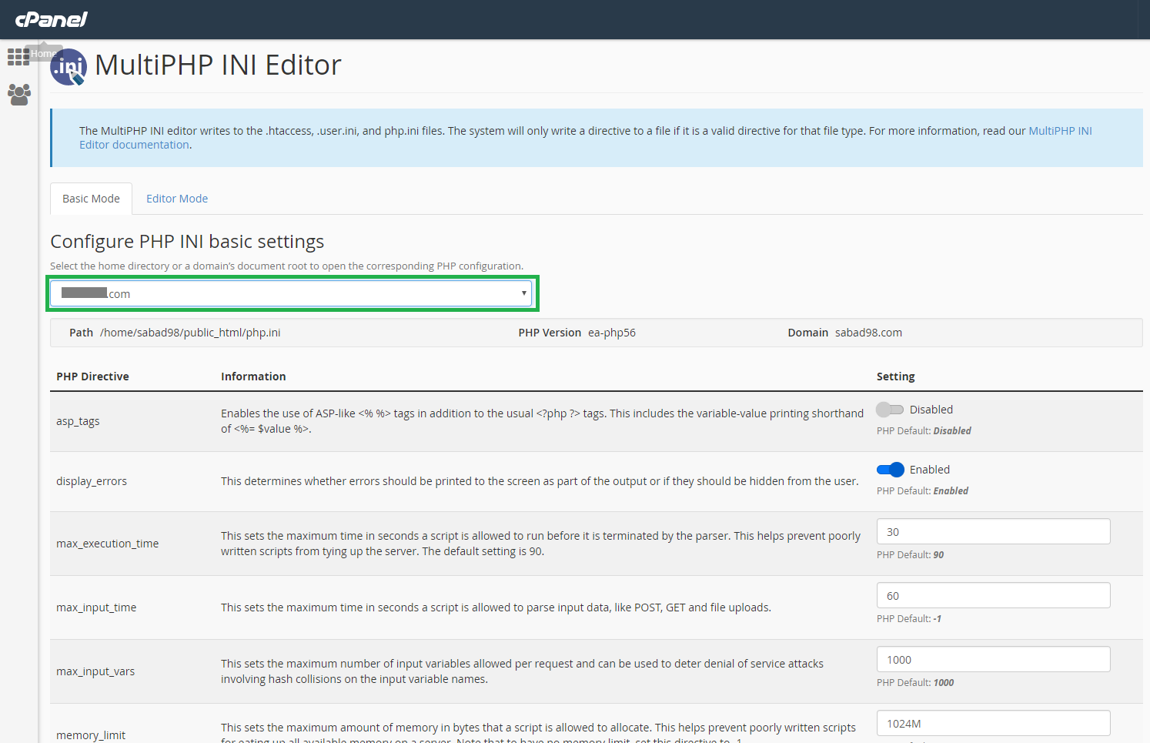The image size is (1150, 743).
Task: Focus the max_input_vars value field
Action: click(x=993, y=659)
